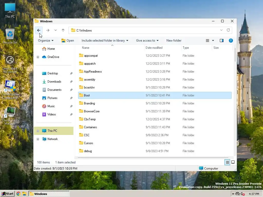The height and width of the screenshot is (197, 263).
Task: Open the recent locations chevron
Action: [55, 30]
